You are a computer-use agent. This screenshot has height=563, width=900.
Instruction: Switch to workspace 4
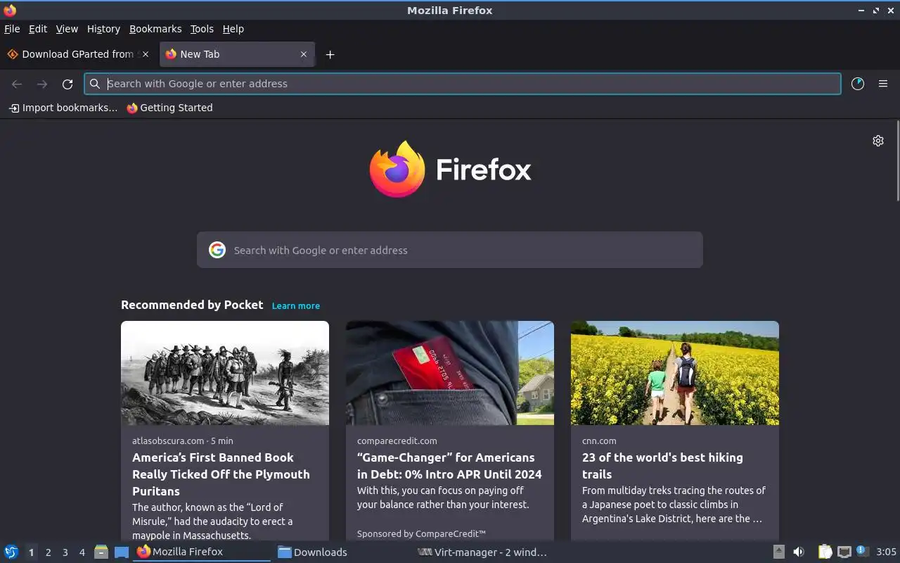82,552
